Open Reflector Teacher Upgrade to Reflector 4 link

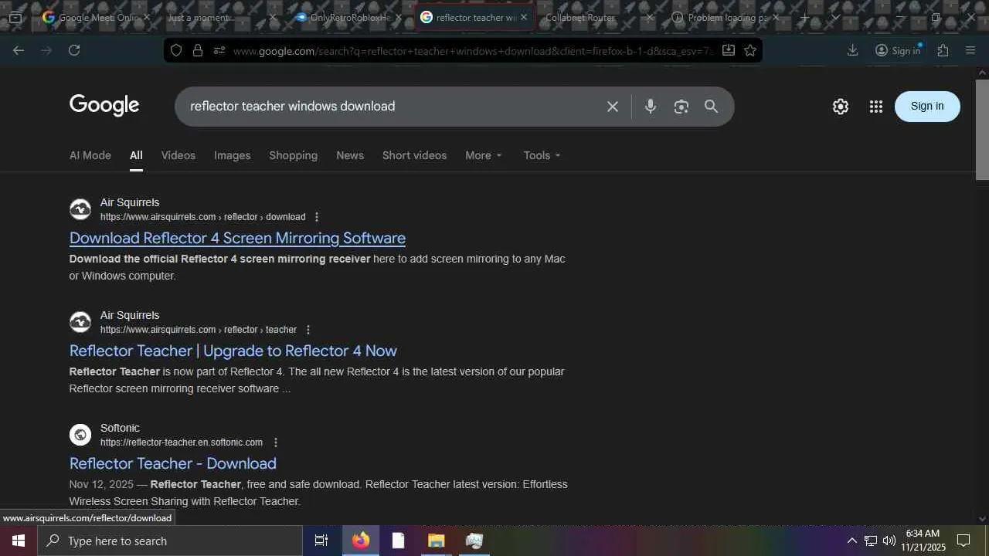(233, 351)
